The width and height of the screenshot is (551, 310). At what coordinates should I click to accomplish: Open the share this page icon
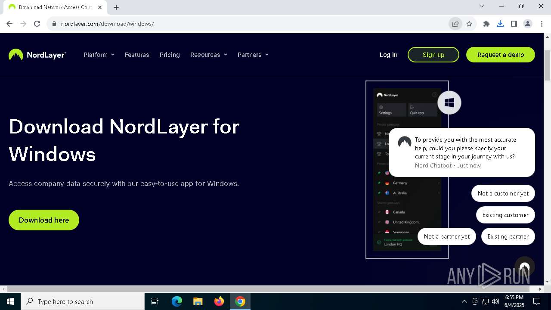[455, 24]
